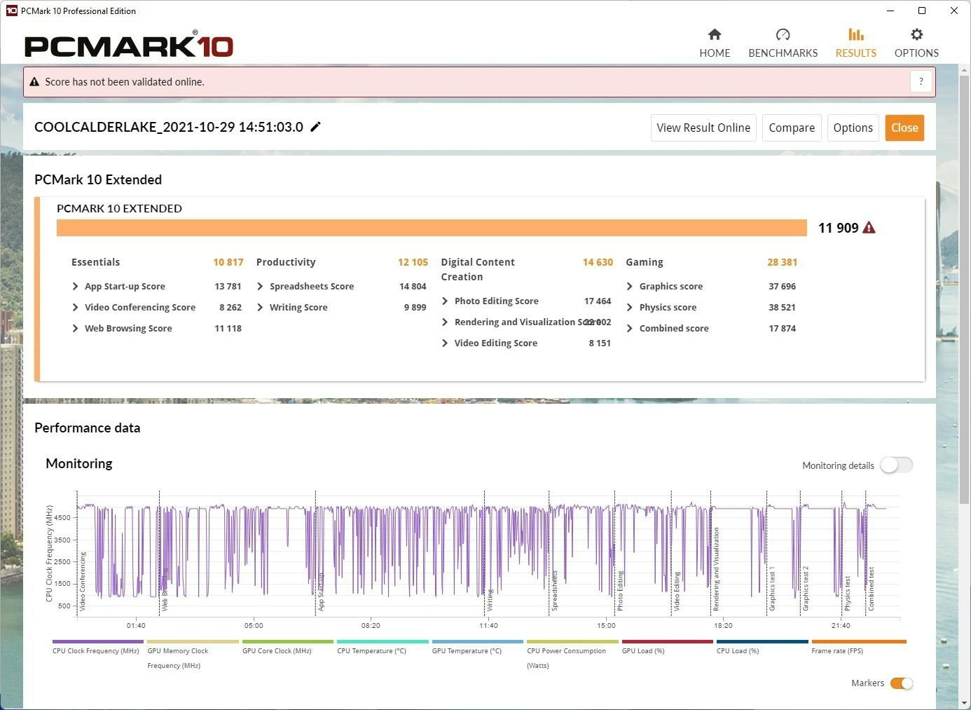Viewport: 971px width, 710px height.
Task: Click the Home house icon
Action: [715, 35]
